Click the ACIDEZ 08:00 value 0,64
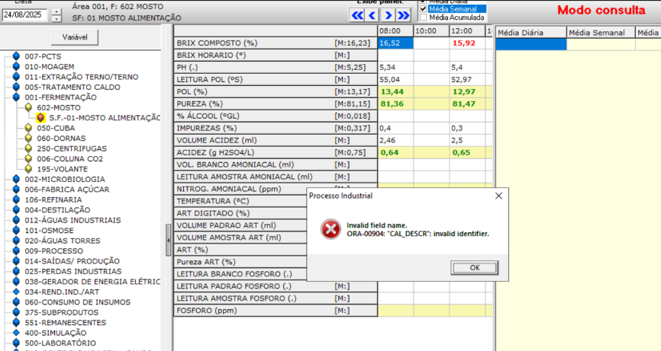The height and width of the screenshot is (351, 661). [395, 152]
